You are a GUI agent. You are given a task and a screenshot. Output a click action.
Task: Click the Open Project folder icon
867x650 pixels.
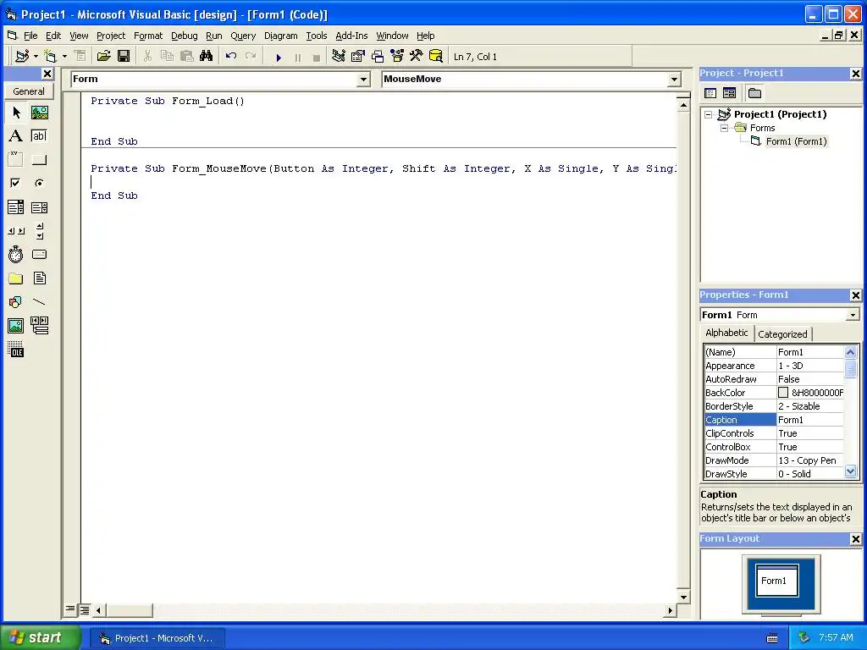click(x=103, y=57)
